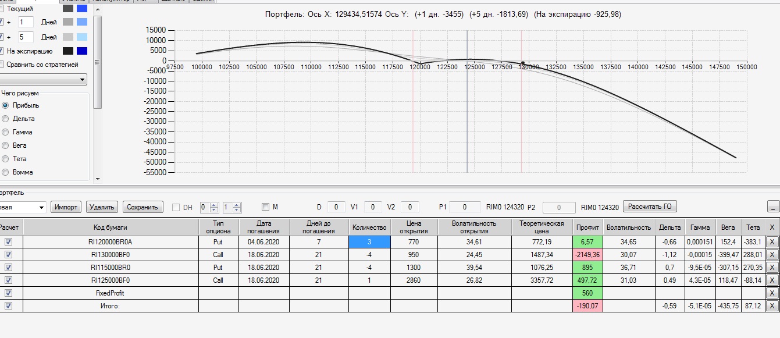Select the theoretical price cell 1487,34
The width and height of the screenshot is (780, 338).
click(x=542, y=254)
